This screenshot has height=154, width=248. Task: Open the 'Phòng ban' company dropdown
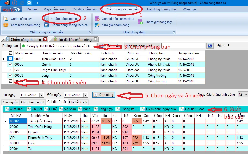coord(93,46)
